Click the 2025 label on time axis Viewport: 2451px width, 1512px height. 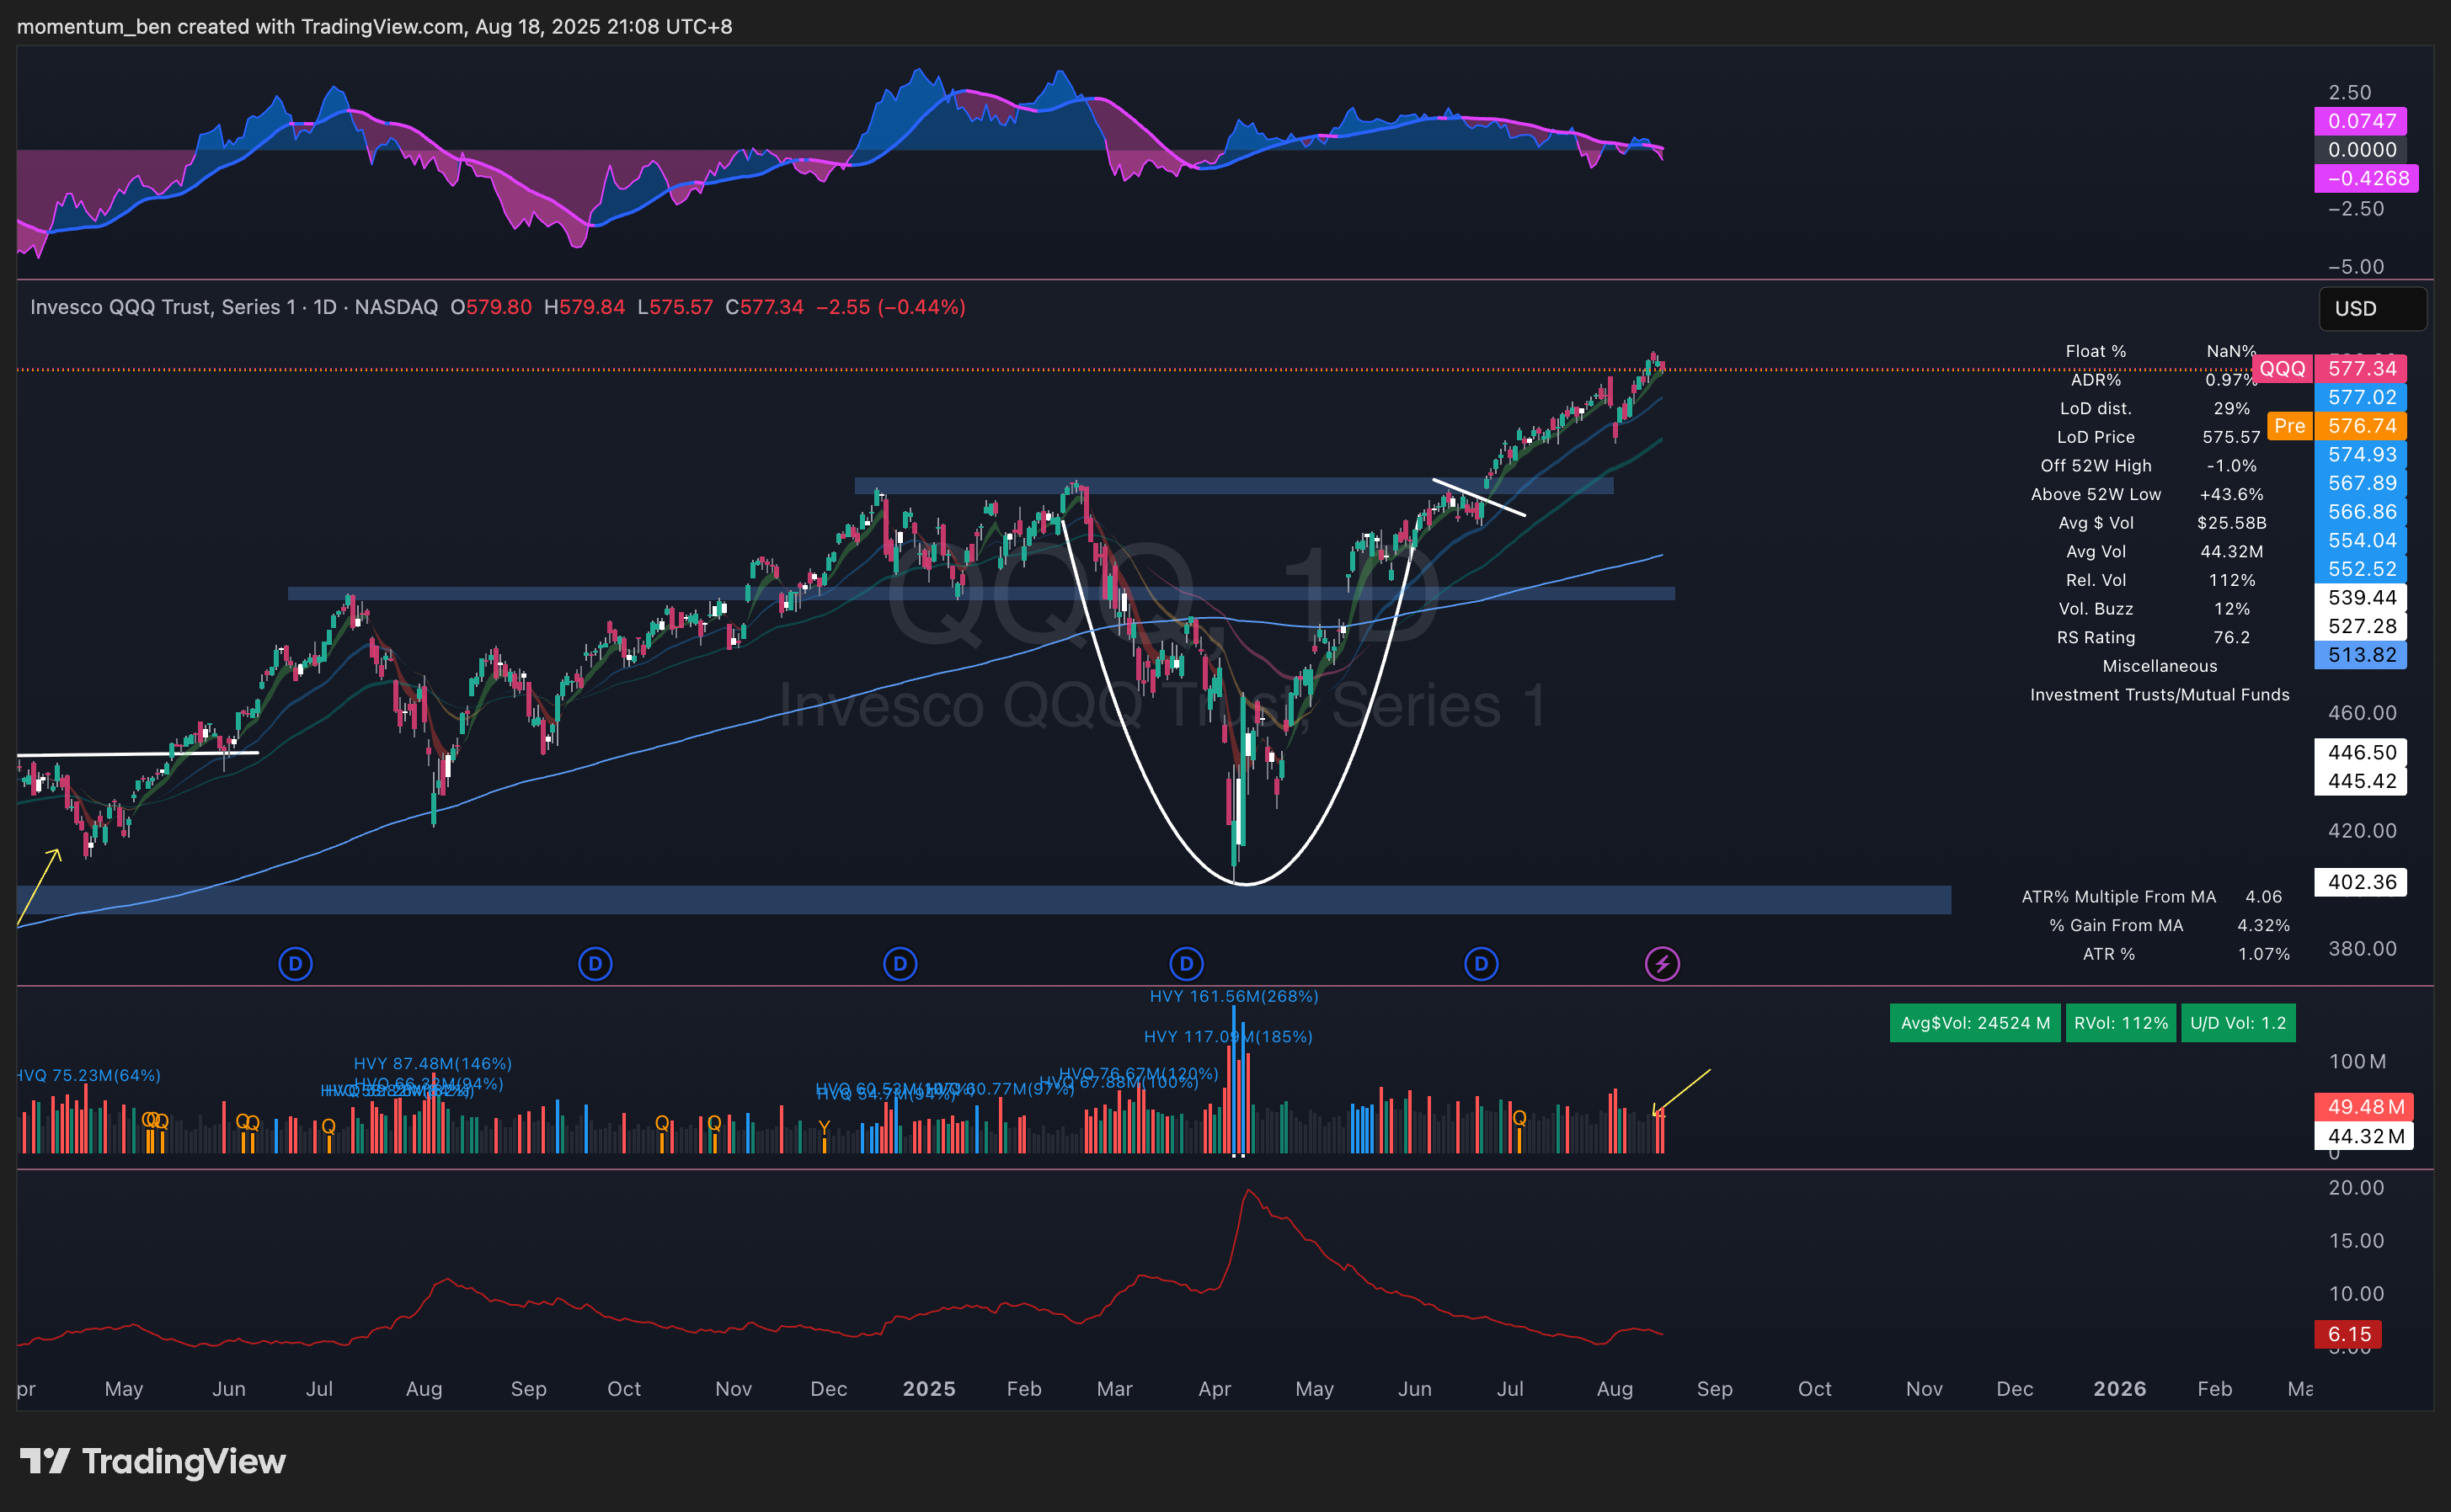tap(928, 1389)
